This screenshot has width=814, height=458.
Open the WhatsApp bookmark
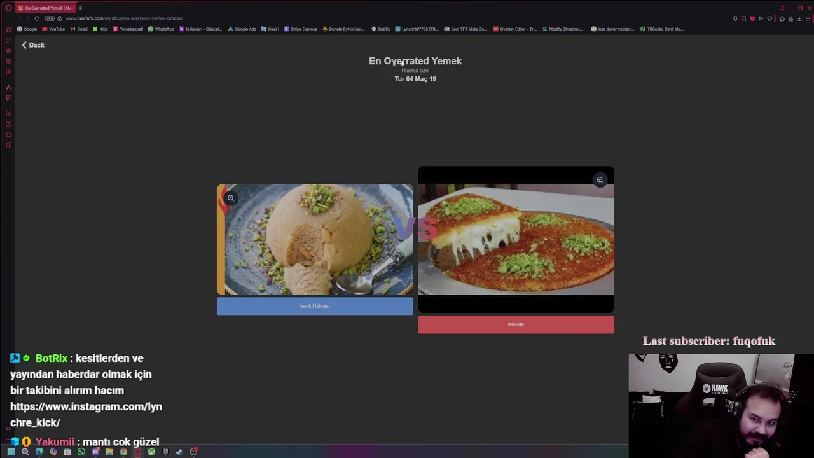161,29
